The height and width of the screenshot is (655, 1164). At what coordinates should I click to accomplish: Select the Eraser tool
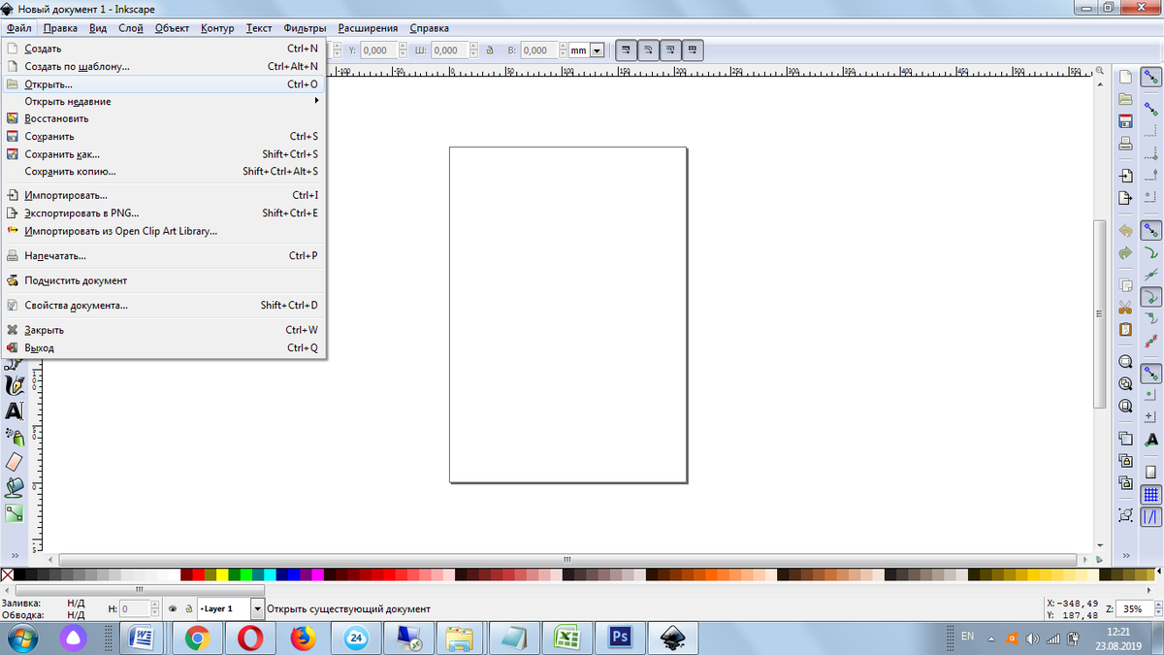14,462
